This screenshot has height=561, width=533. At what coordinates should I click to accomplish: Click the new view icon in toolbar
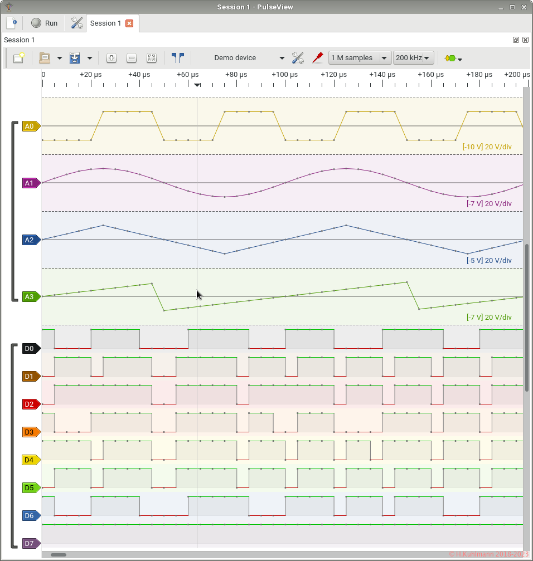(x=18, y=58)
